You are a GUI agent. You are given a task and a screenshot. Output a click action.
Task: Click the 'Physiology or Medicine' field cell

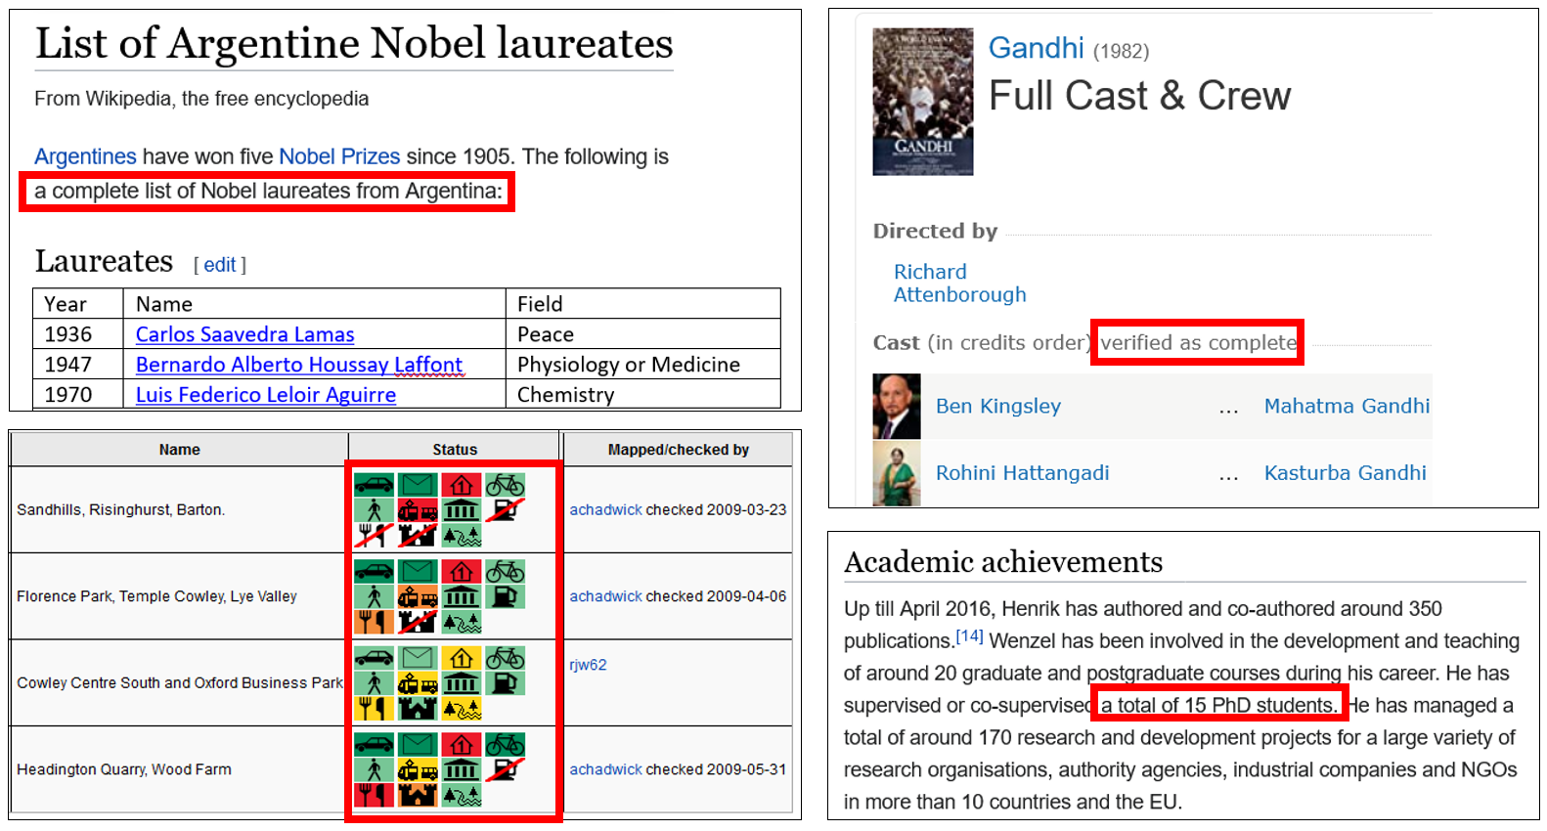click(643, 365)
